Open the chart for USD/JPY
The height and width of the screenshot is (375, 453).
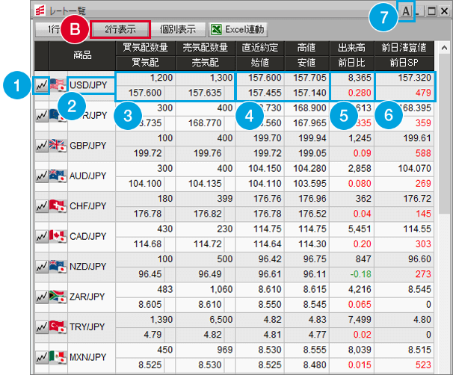tap(42, 85)
